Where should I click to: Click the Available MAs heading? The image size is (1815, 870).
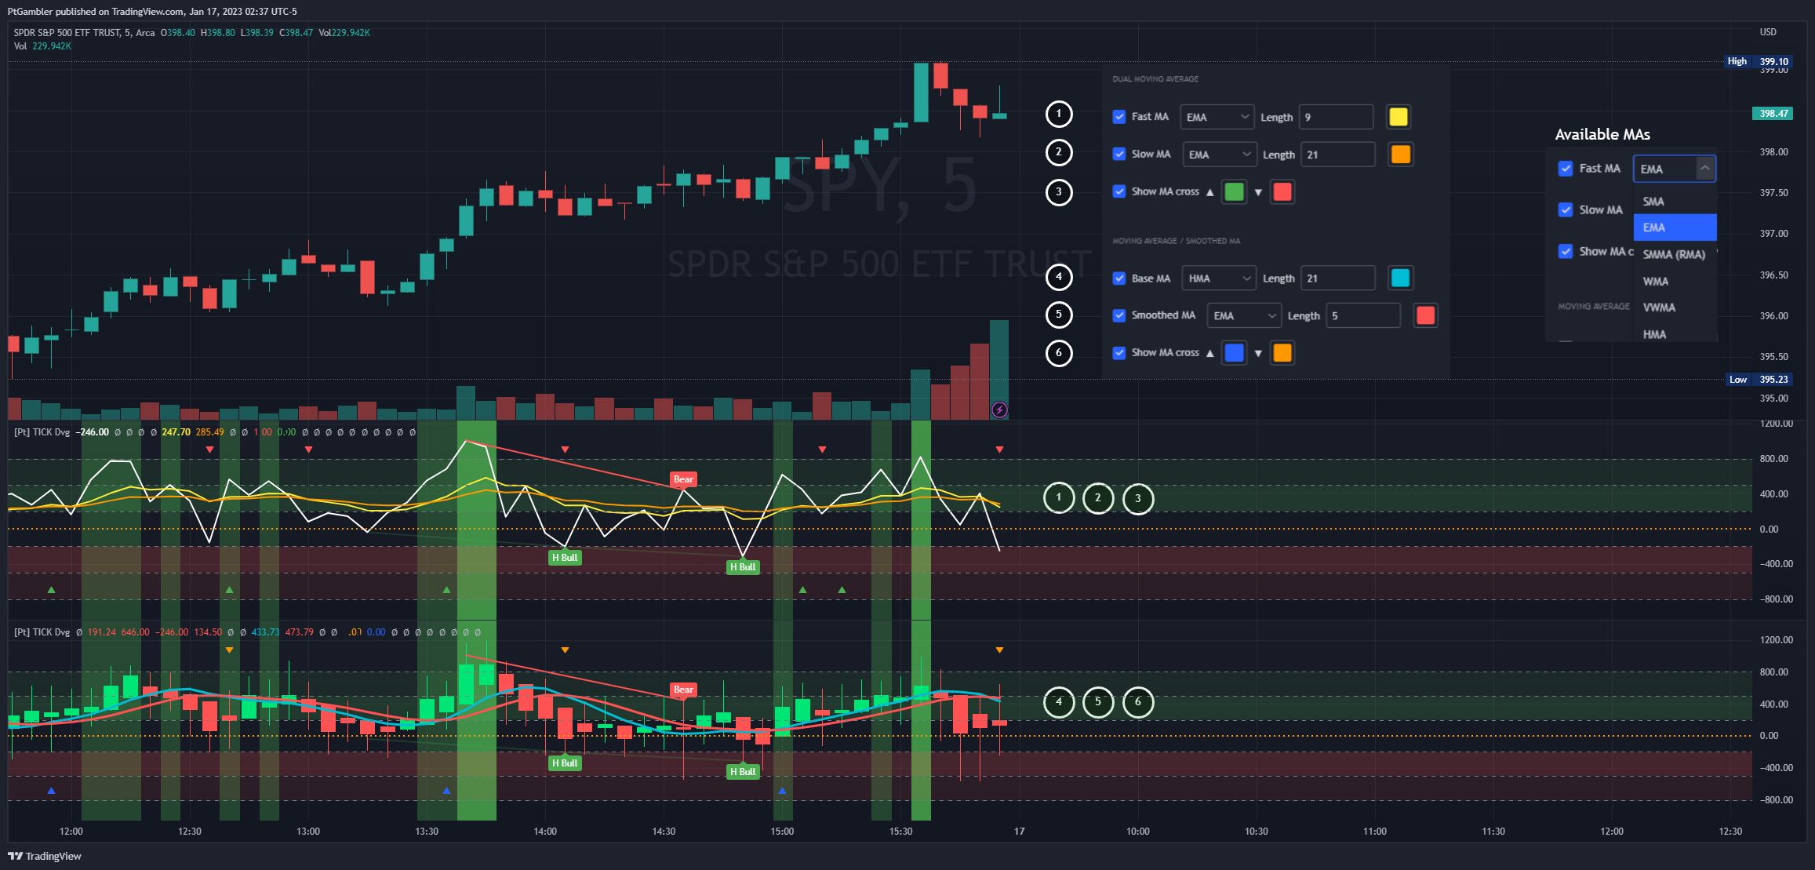point(1602,135)
